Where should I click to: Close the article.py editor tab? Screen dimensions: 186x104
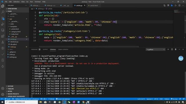coord(85,5)
